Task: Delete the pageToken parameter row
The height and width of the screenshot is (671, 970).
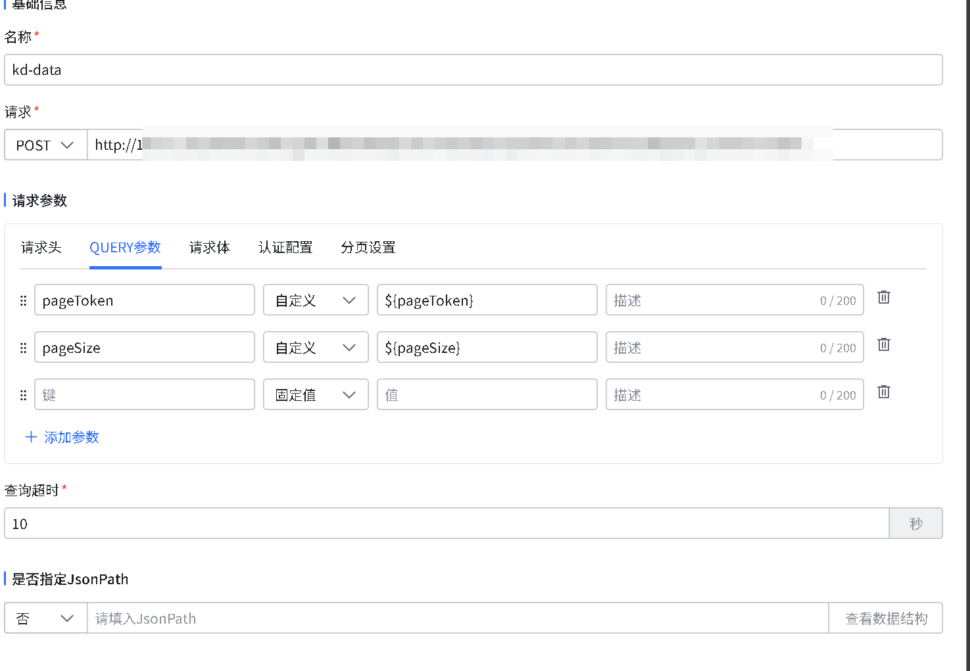Action: tap(884, 298)
